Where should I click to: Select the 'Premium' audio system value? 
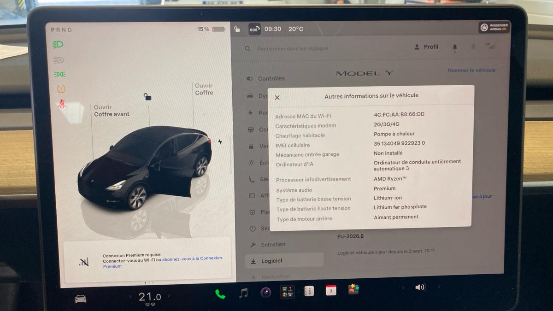click(384, 188)
